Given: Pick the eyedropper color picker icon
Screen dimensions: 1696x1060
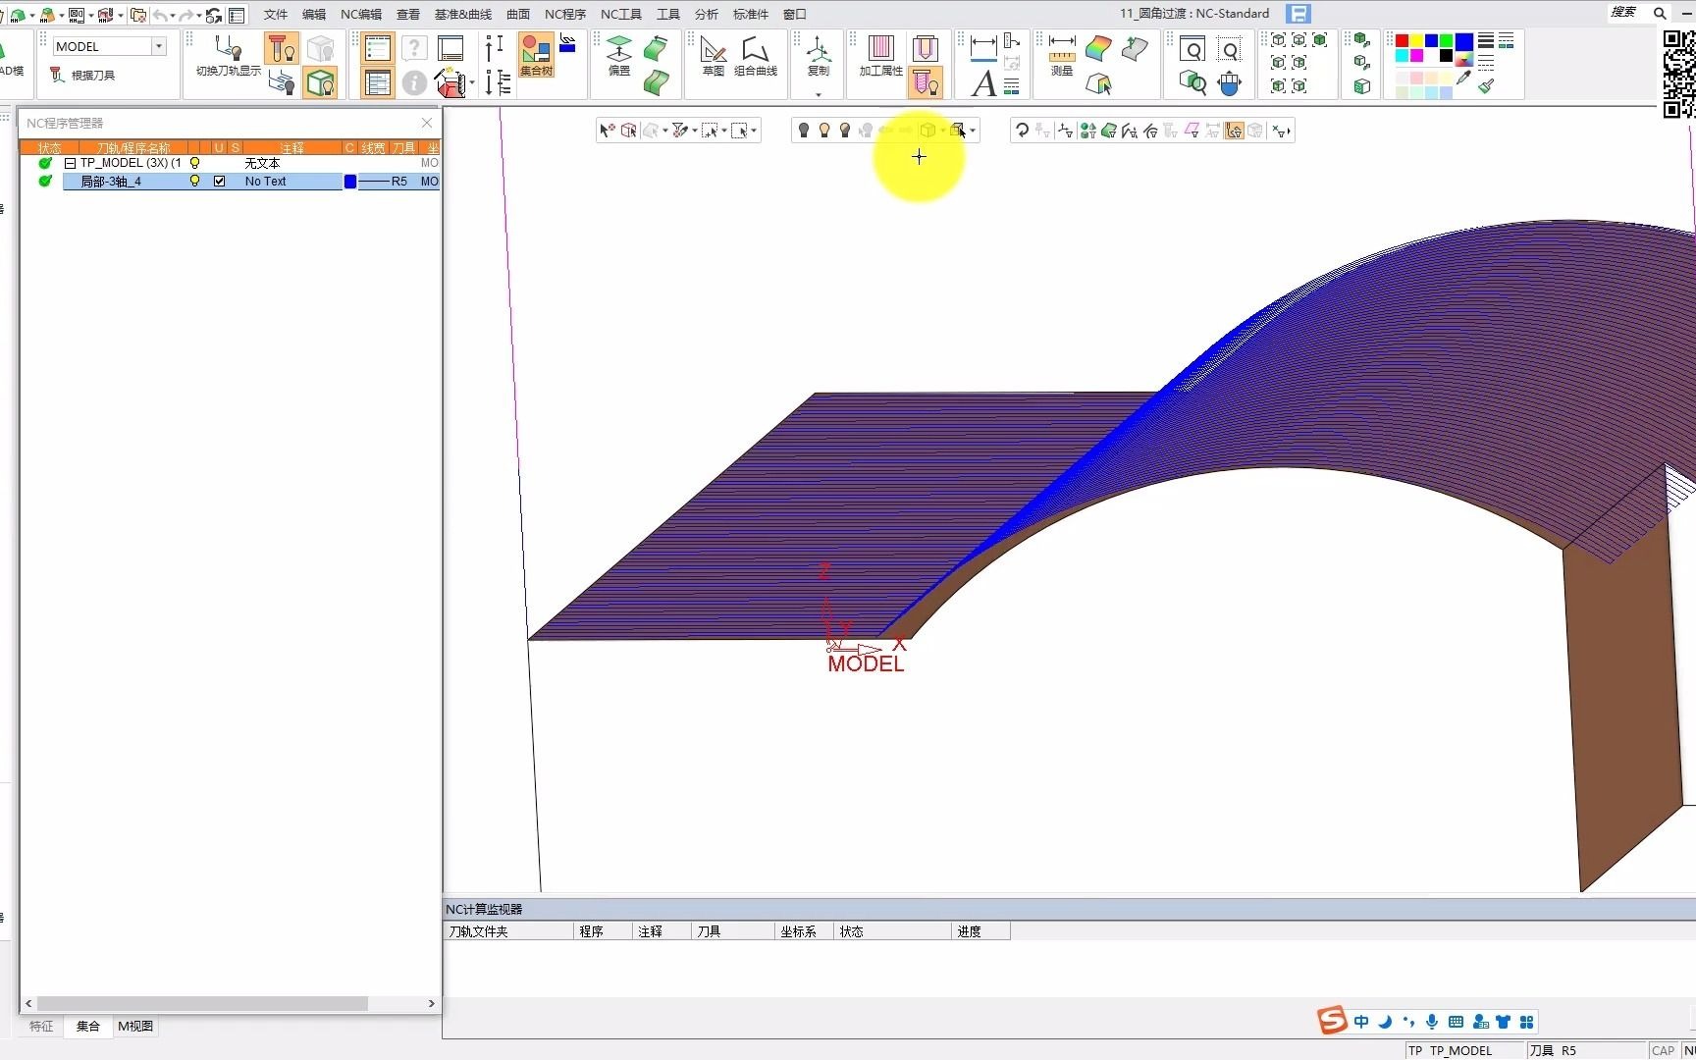Looking at the screenshot, I should coord(1464,79).
